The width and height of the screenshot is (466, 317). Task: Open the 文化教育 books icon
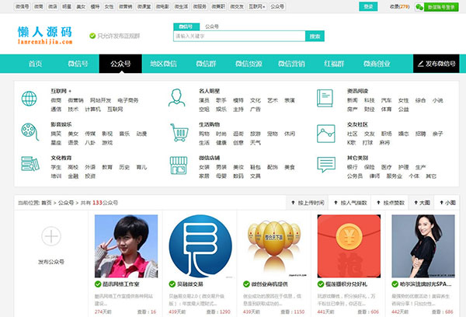point(30,164)
